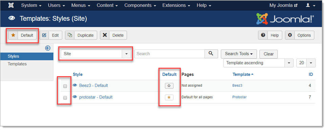Expand Search Tools

pos(239,54)
